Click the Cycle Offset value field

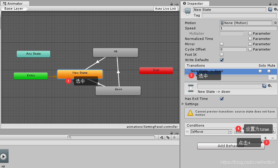(233, 49)
